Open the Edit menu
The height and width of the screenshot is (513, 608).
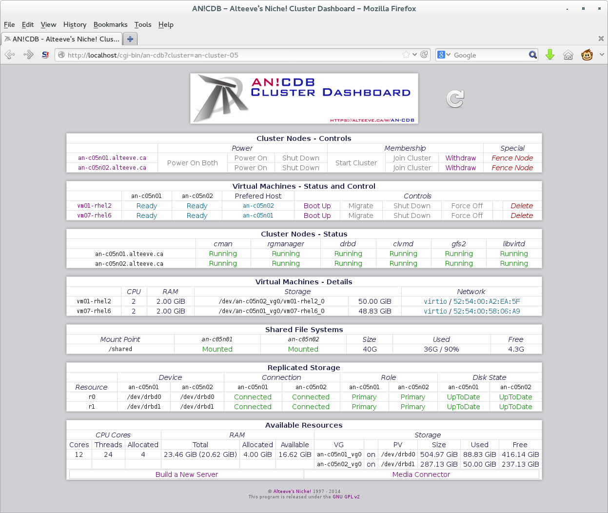tap(28, 24)
